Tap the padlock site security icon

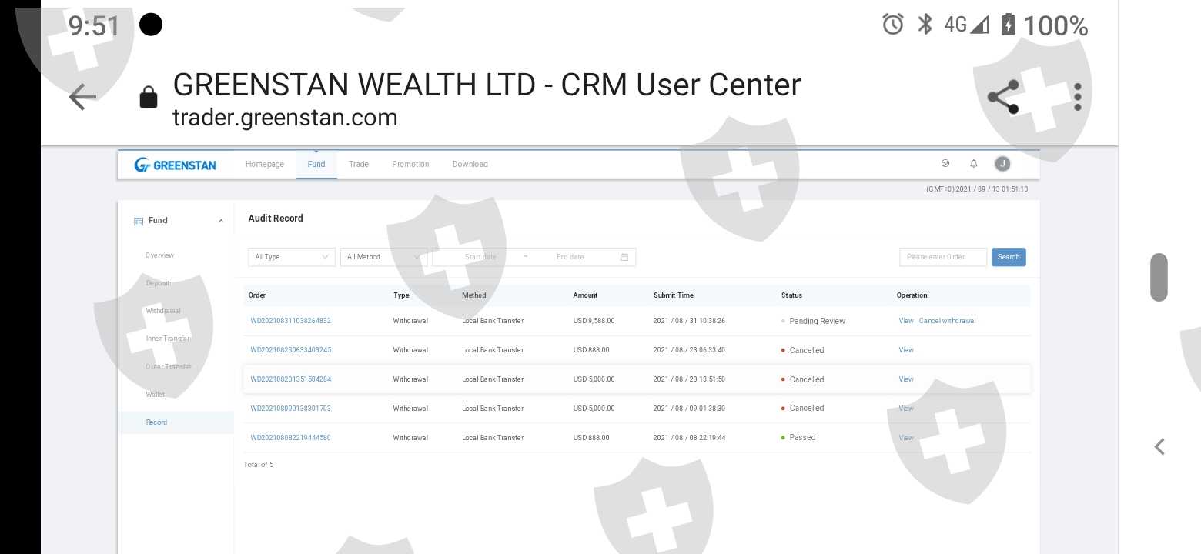148,98
